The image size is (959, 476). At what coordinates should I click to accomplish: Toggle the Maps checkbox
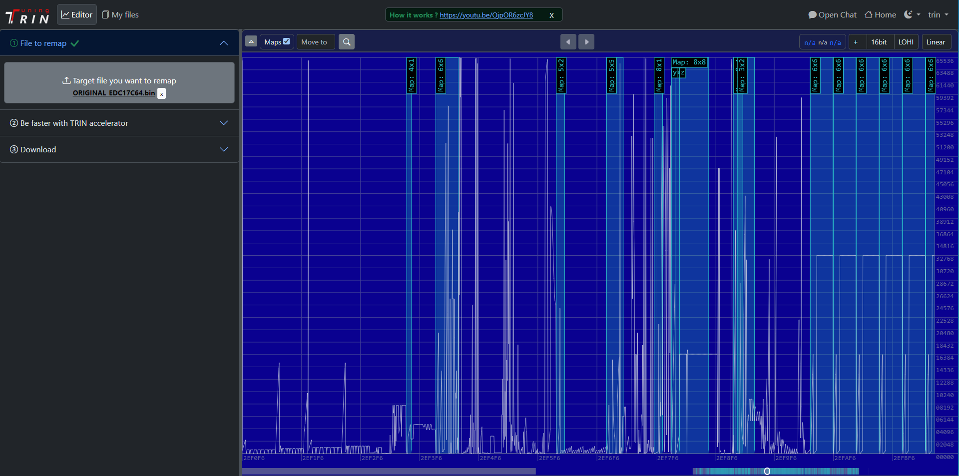(x=286, y=41)
